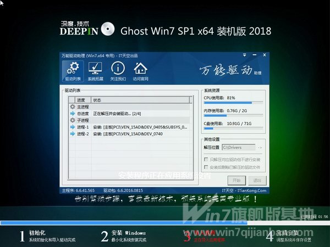This screenshot has width=330, height=247.
Task: Click the CPU使用率 progress bar
Action: tap(233, 103)
